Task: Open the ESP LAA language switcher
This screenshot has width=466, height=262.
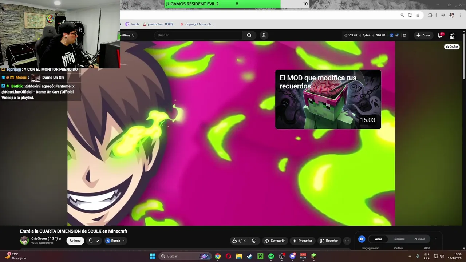Action: (427, 256)
